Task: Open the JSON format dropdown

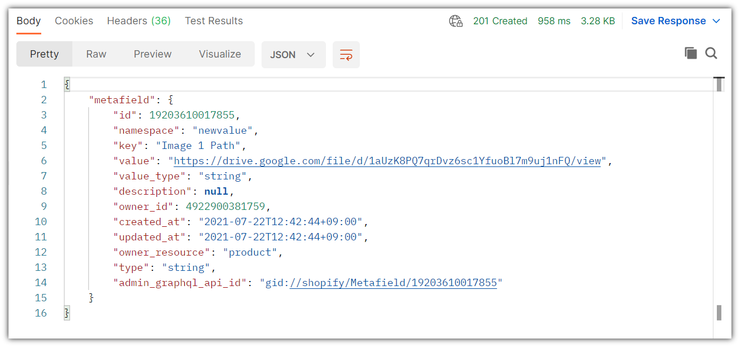Action: (293, 54)
